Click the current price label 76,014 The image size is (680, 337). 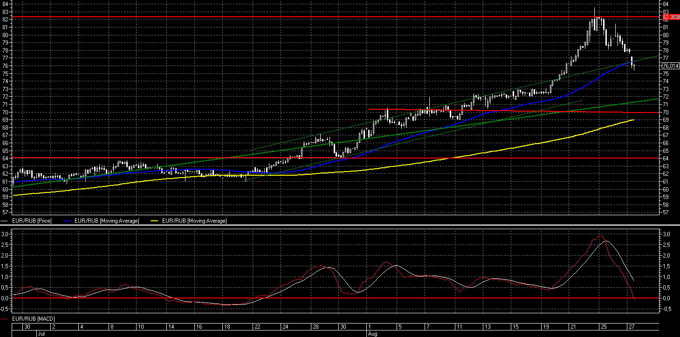671,66
